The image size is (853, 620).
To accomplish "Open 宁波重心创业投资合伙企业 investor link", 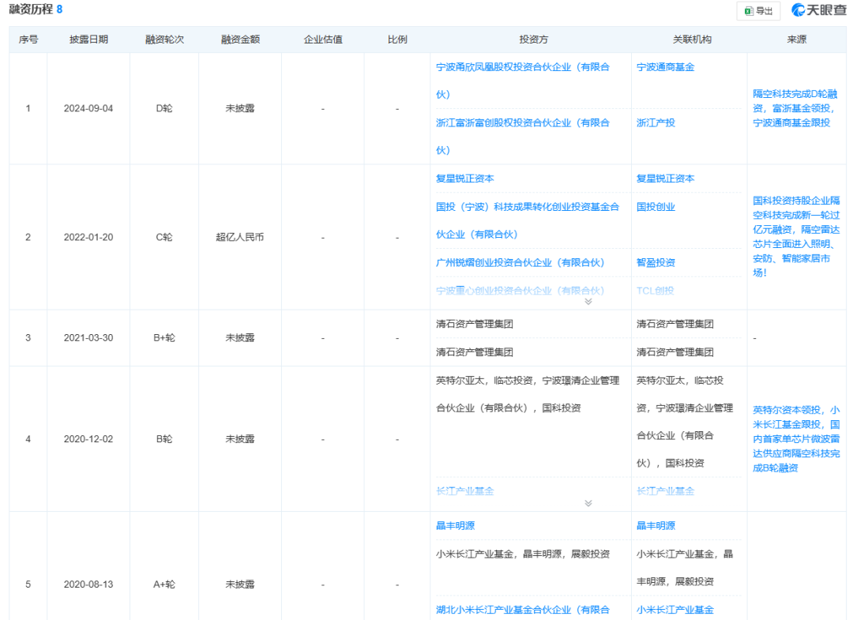I will (x=520, y=291).
